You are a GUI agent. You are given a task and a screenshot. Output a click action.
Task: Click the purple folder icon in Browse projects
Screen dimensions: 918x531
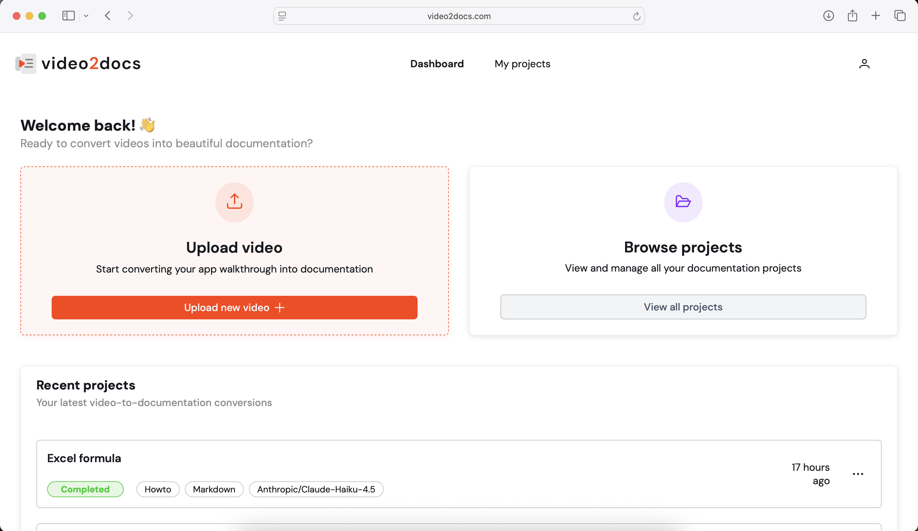(683, 202)
